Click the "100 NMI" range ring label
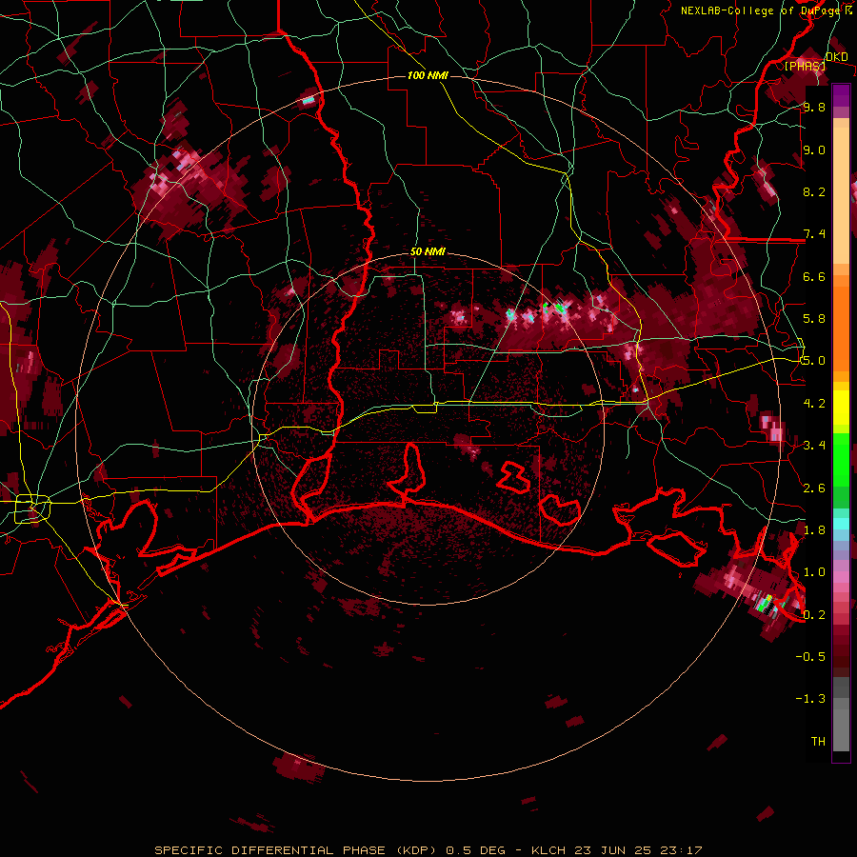The width and height of the screenshot is (857, 857). pos(428,75)
